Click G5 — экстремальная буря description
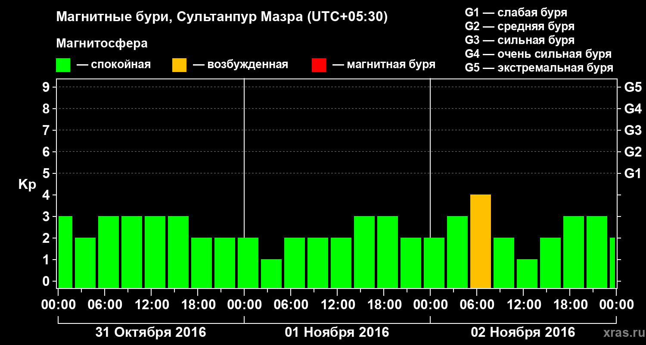The height and width of the screenshot is (345, 646). (x=539, y=68)
